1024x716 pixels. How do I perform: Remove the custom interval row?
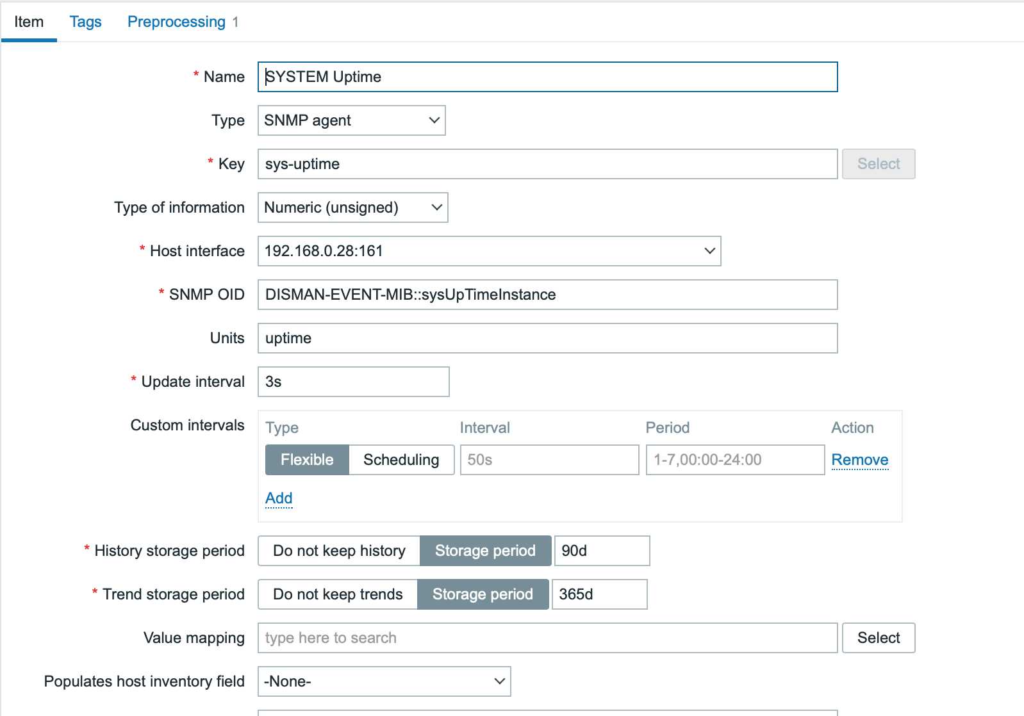tap(859, 460)
